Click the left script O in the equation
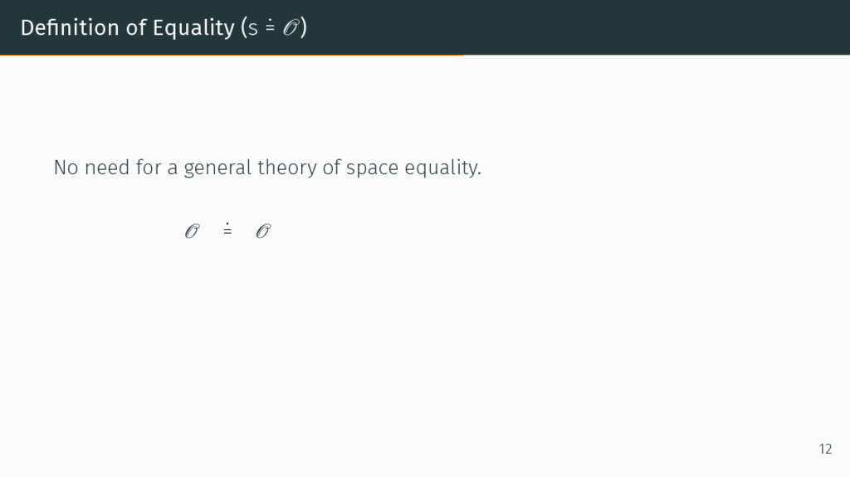Screen dimensions: 850x477 [x=192, y=231]
